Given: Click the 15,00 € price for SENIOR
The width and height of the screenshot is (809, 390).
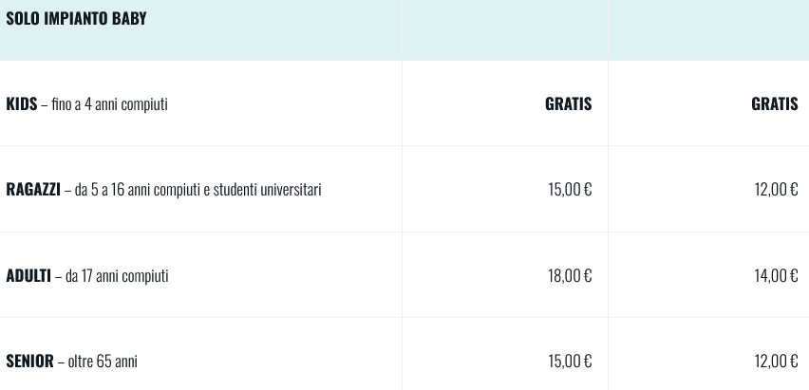Looking at the screenshot, I should pyautogui.click(x=570, y=362).
